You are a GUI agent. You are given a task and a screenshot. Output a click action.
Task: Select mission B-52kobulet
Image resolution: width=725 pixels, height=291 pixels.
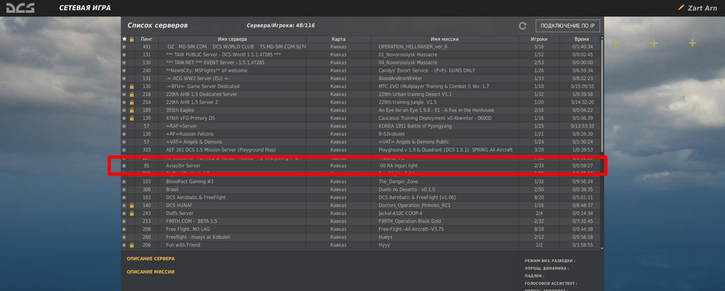(391, 134)
